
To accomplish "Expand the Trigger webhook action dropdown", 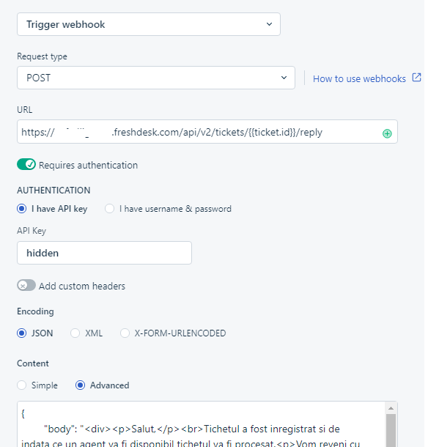I will coord(150,24).
